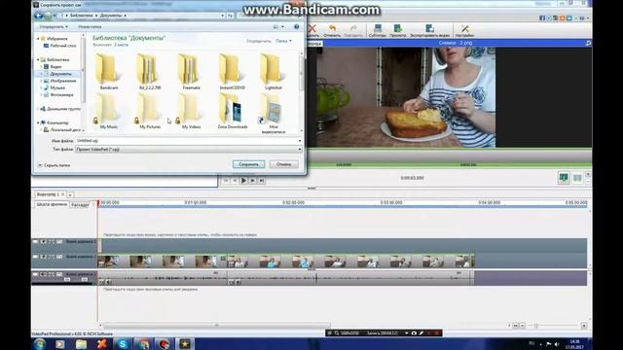Screen dimensions: 623x350
Task: Click the timeline zoom slider handle
Action: 536,326
